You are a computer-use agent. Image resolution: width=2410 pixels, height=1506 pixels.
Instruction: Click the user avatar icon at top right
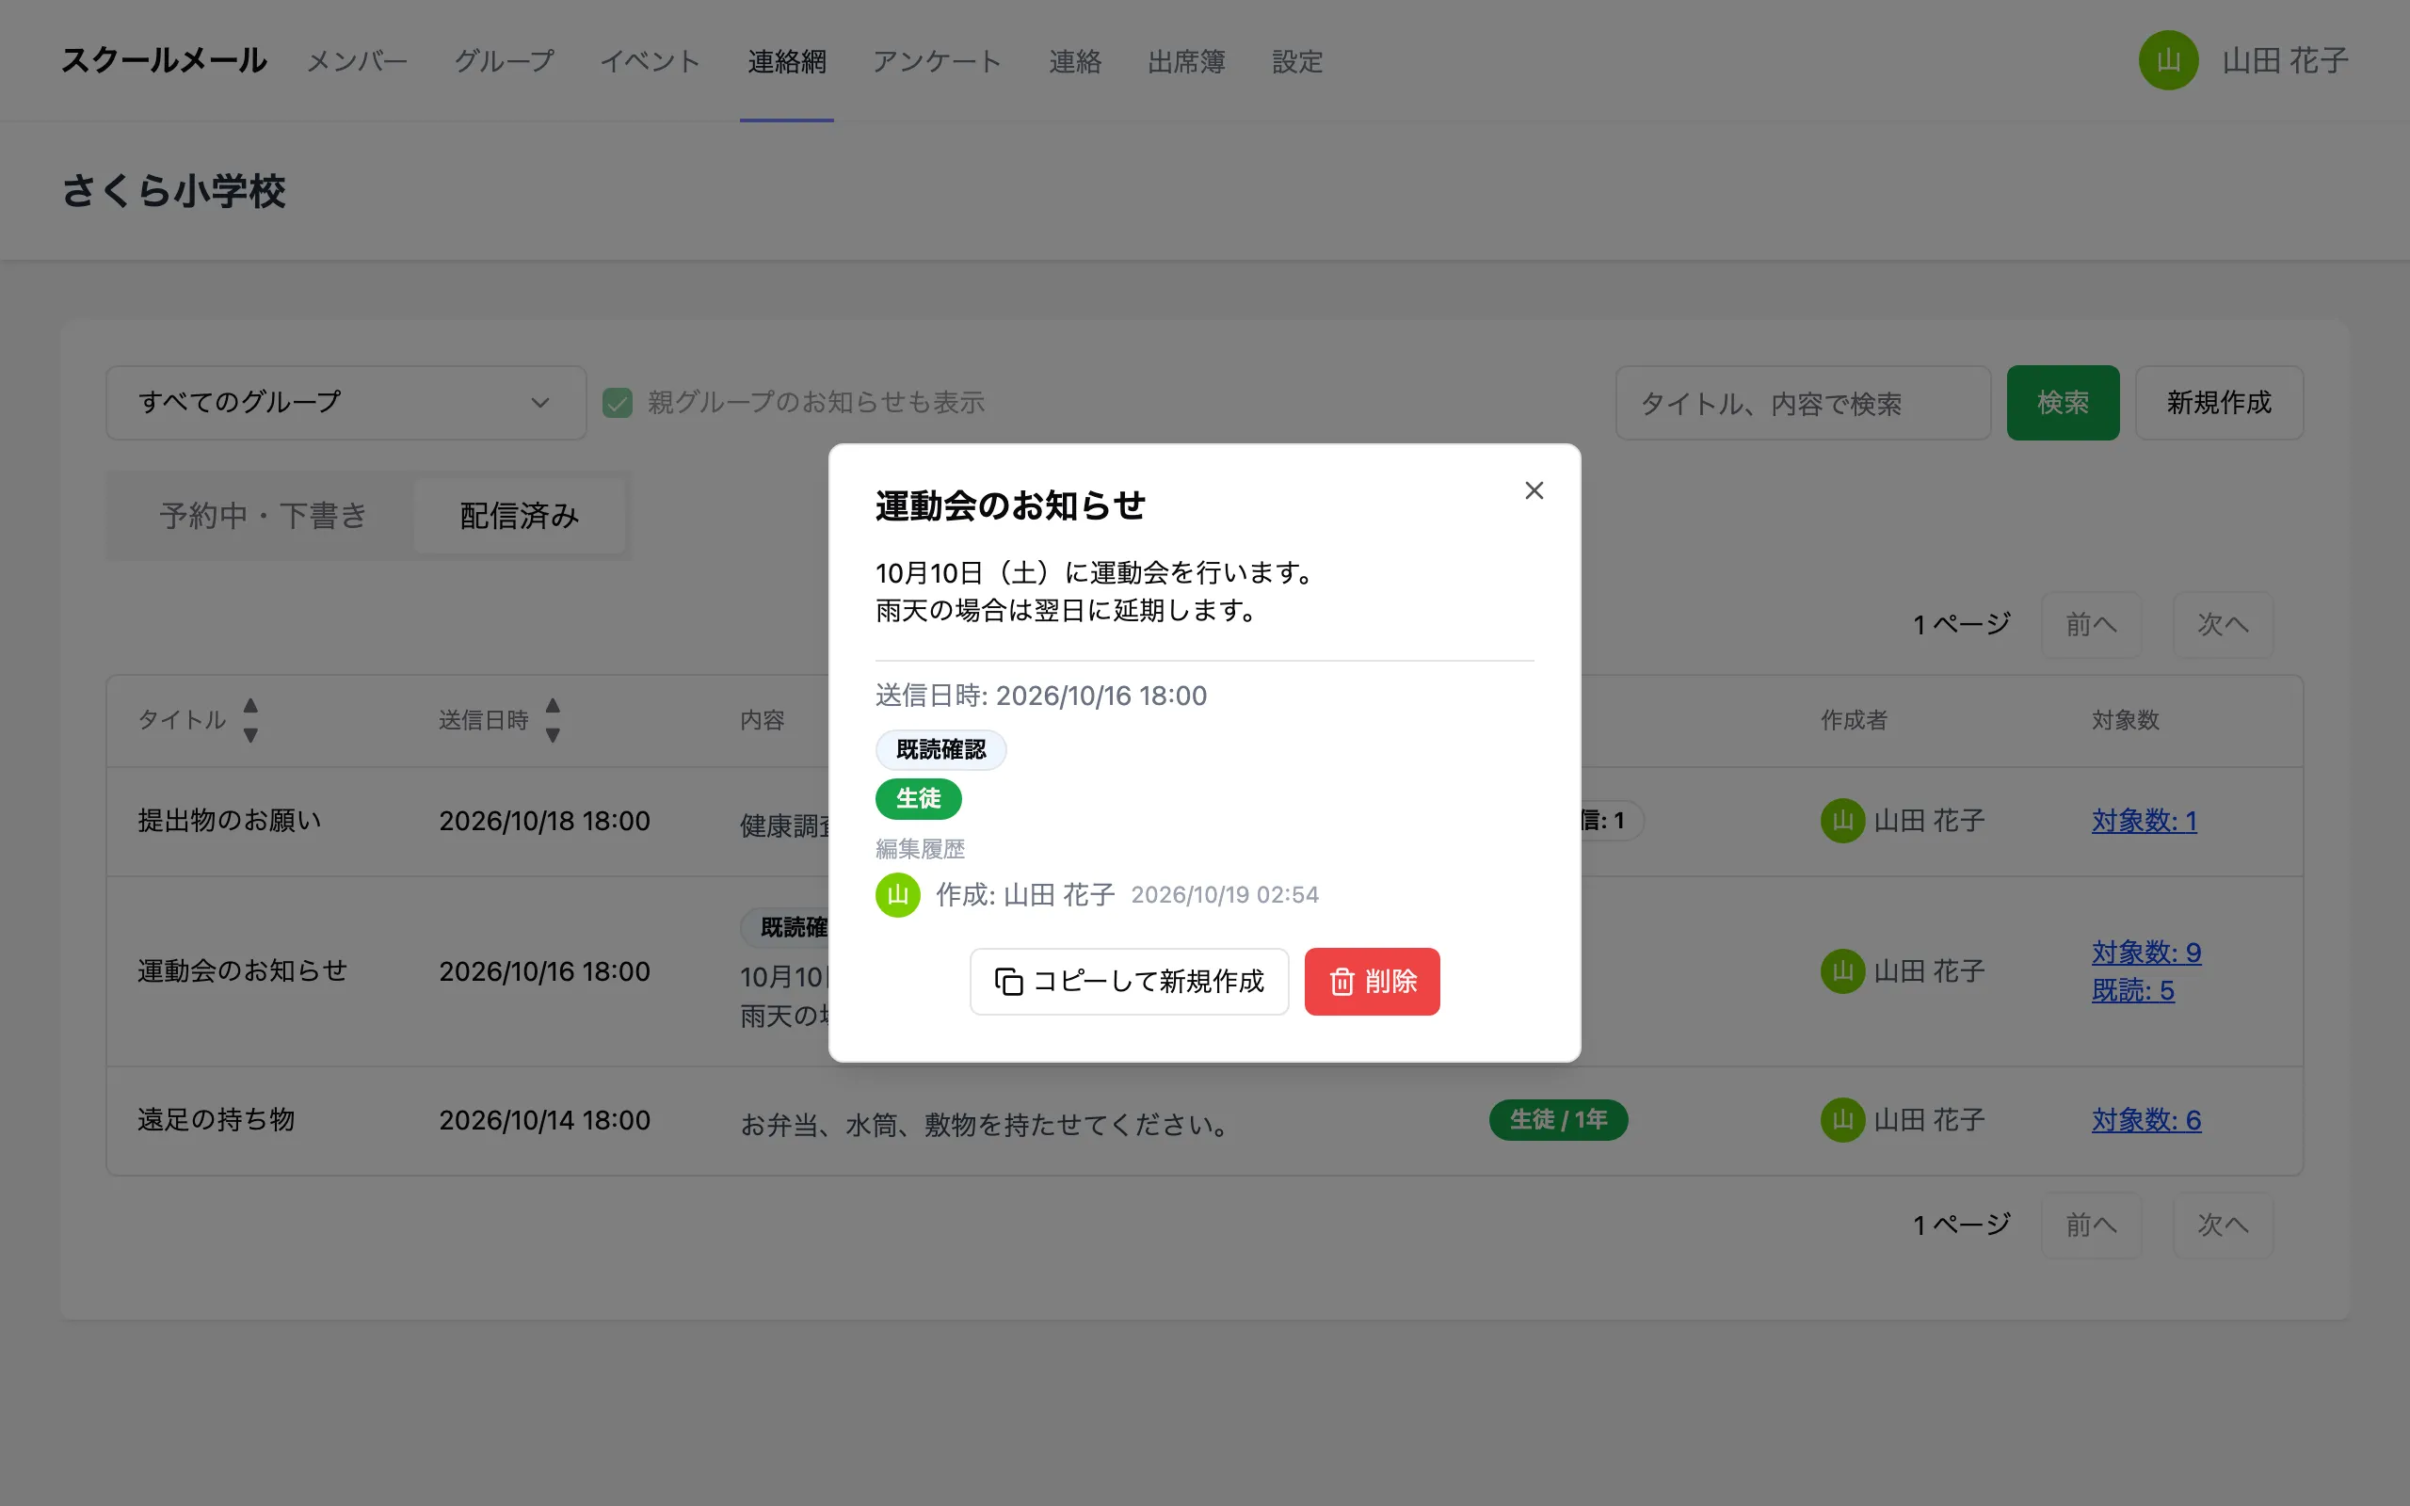2168,61
